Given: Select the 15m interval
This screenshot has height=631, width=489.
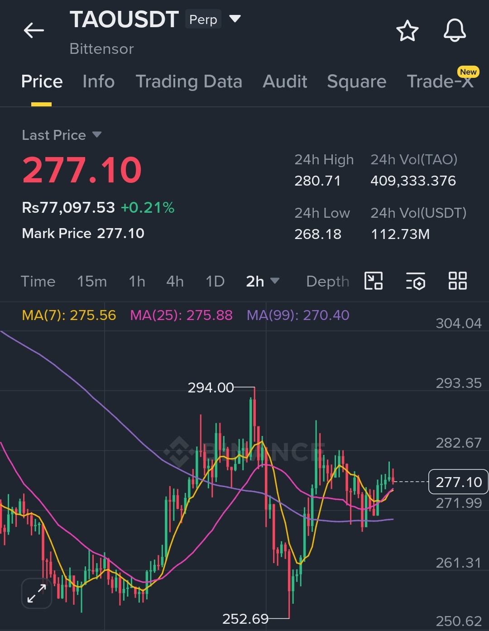Looking at the screenshot, I should tap(92, 281).
